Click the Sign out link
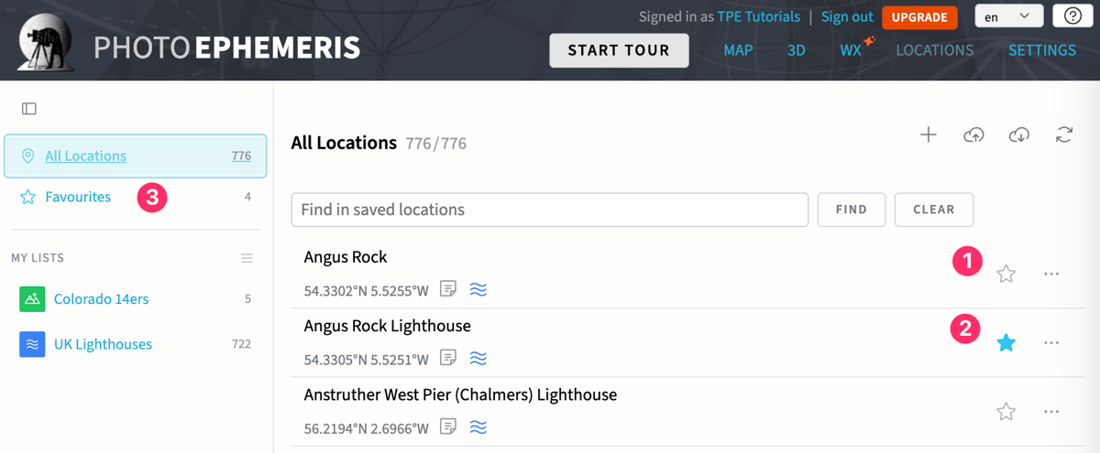 pyautogui.click(x=847, y=16)
